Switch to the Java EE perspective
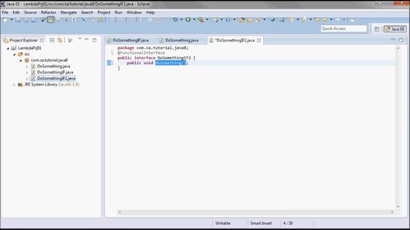Viewport: 410px width, 230px height. click(395, 29)
